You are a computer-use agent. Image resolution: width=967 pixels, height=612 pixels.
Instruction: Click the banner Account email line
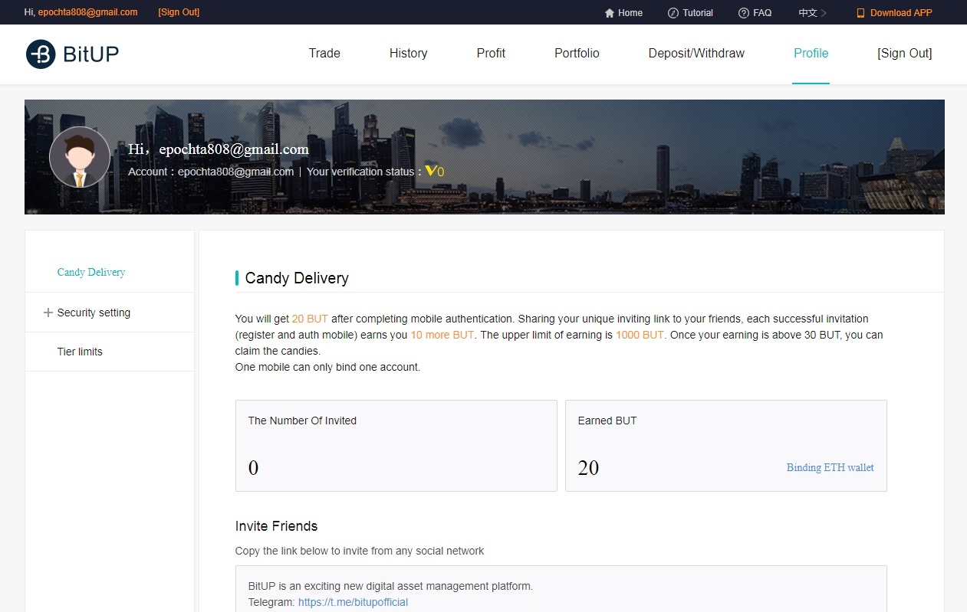(211, 172)
